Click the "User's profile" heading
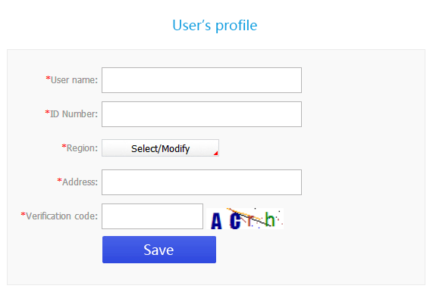The height and width of the screenshot is (292, 430). tap(215, 26)
